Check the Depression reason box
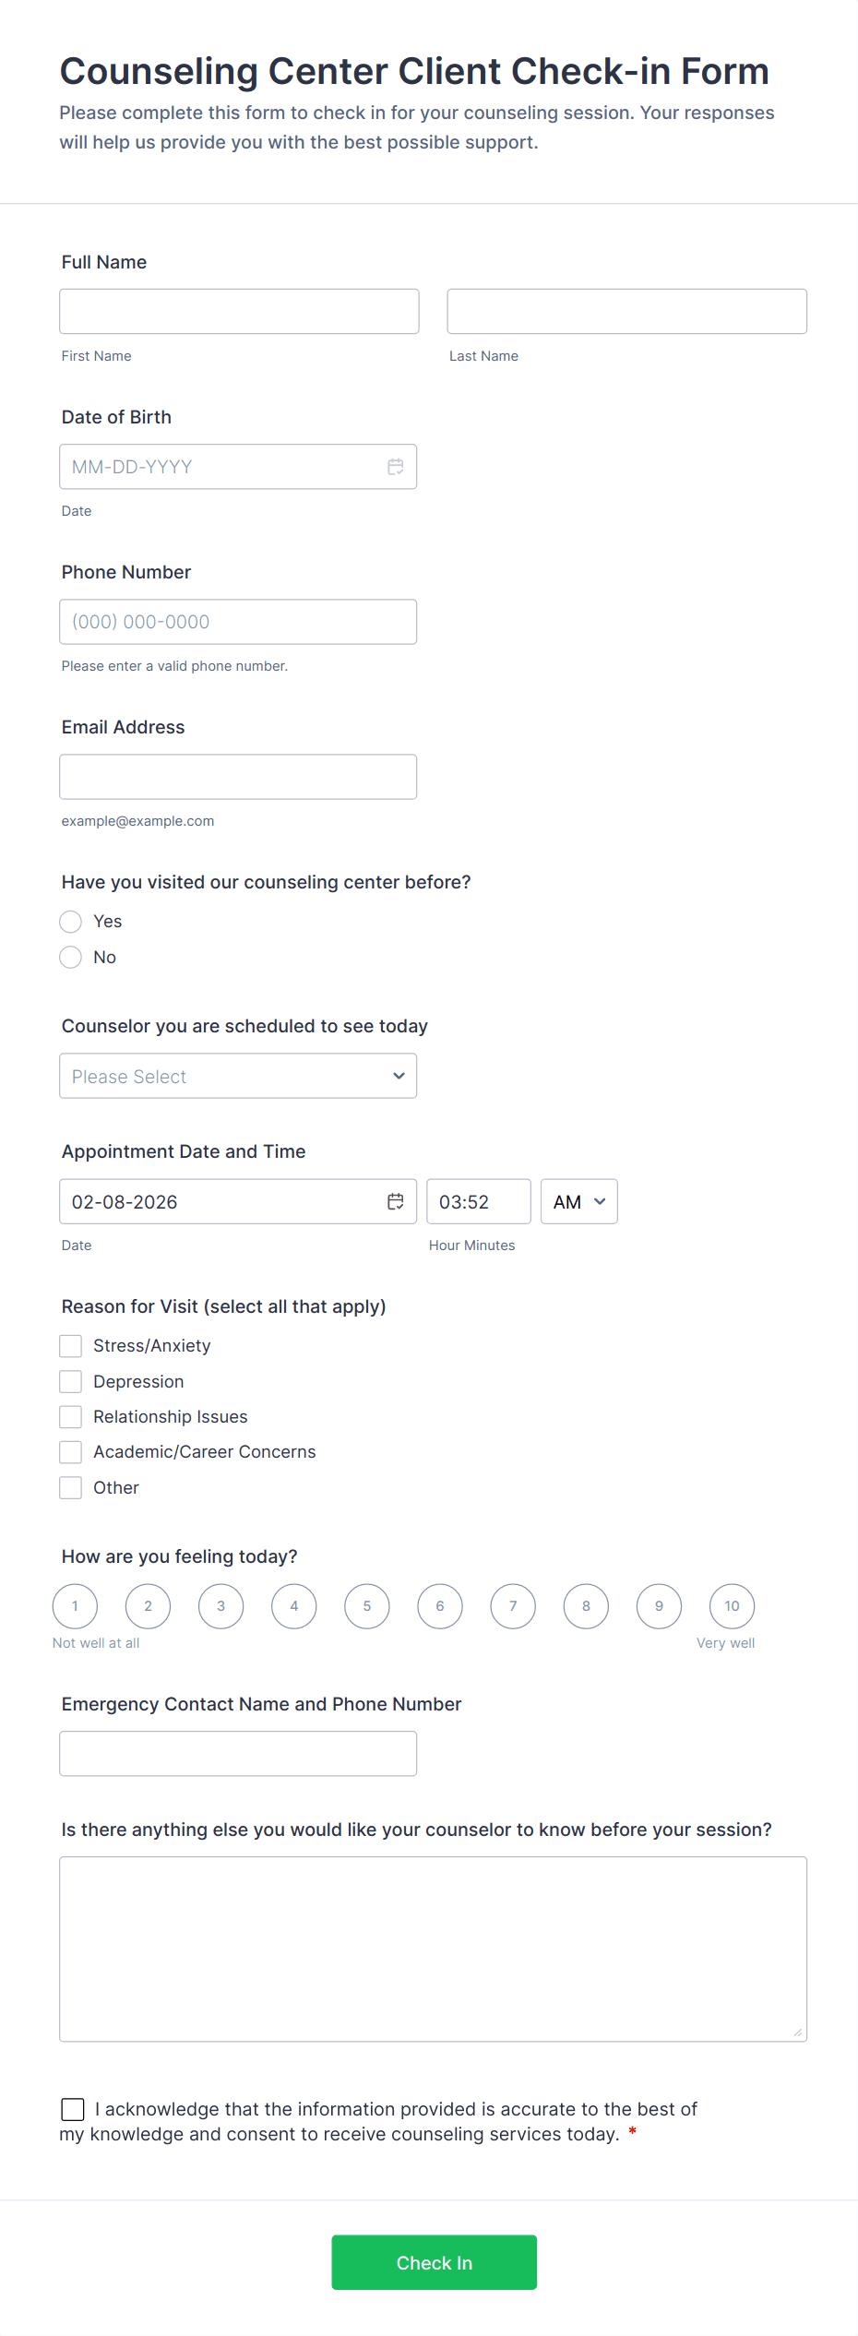The image size is (858, 2336). pos(71,1381)
